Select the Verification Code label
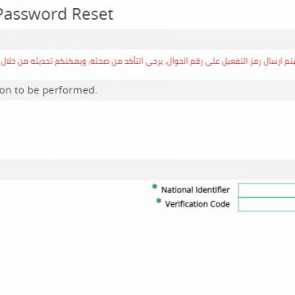Screen dimensions: 295x295 click(x=197, y=204)
